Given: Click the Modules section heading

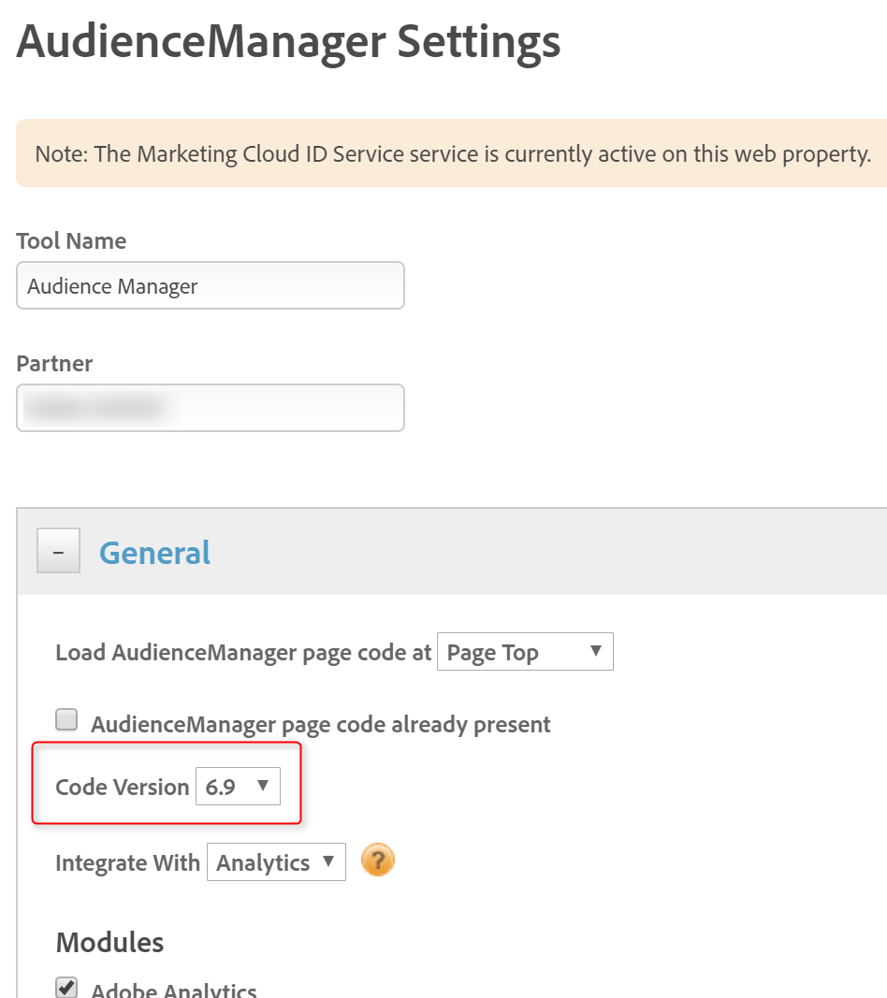Looking at the screenshot, I should 109,942.
